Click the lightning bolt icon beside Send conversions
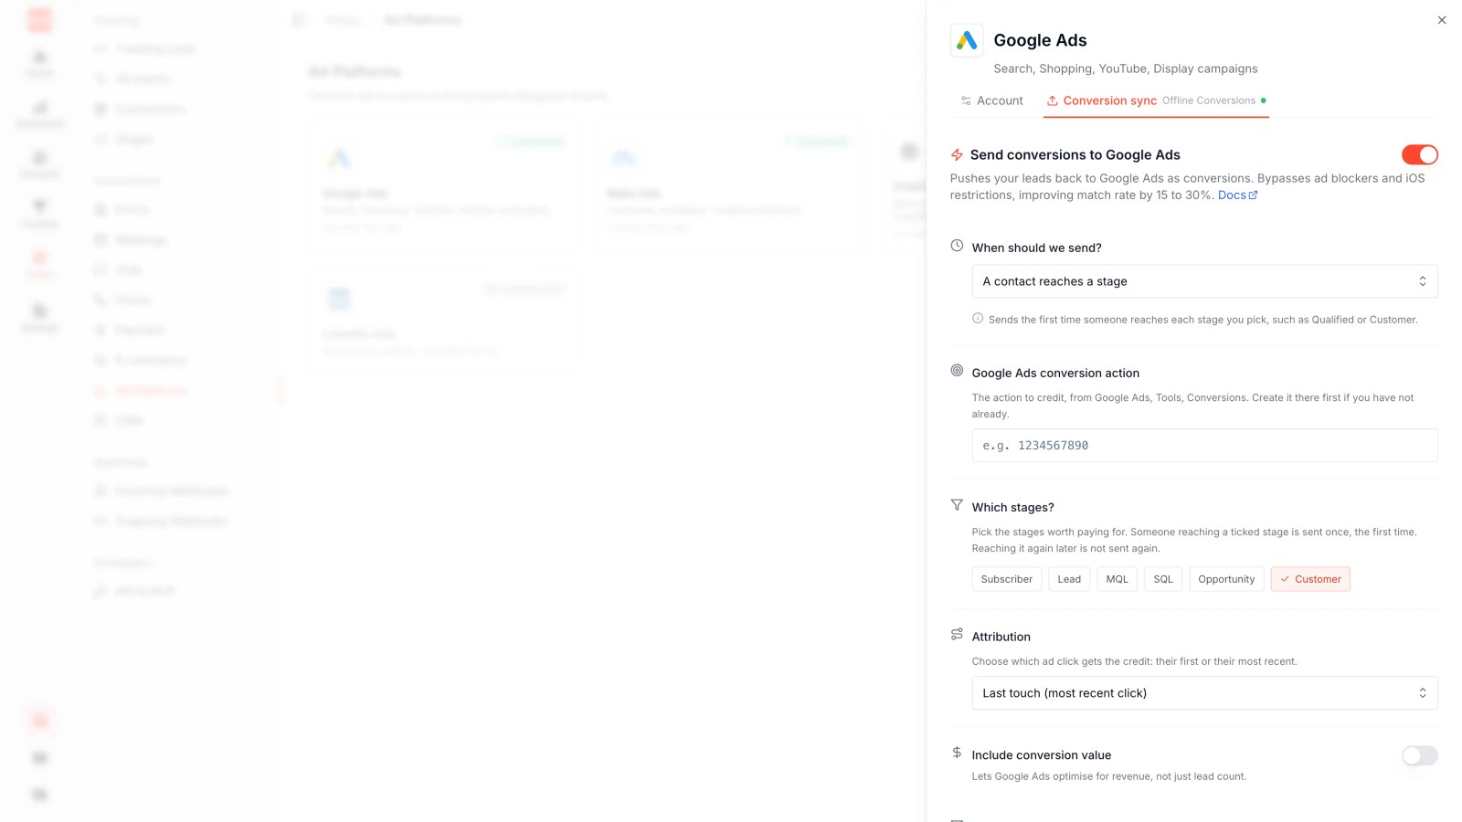This screenshot has height=822, width=1462. click(957, 155)
